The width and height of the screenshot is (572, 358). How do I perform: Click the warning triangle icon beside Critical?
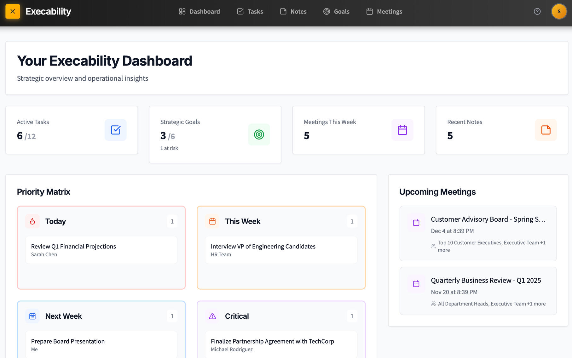coord(212,316)
